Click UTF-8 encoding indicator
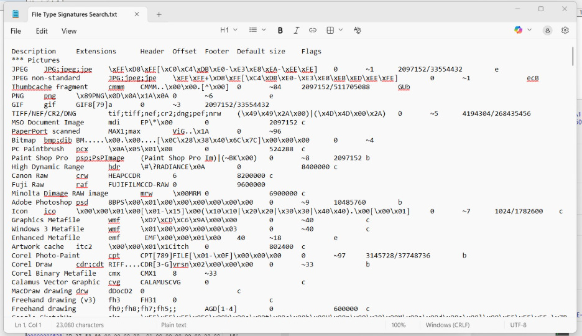Image resolution: width=582 pixels, height=336 pixels. click(x=518, y=325)
